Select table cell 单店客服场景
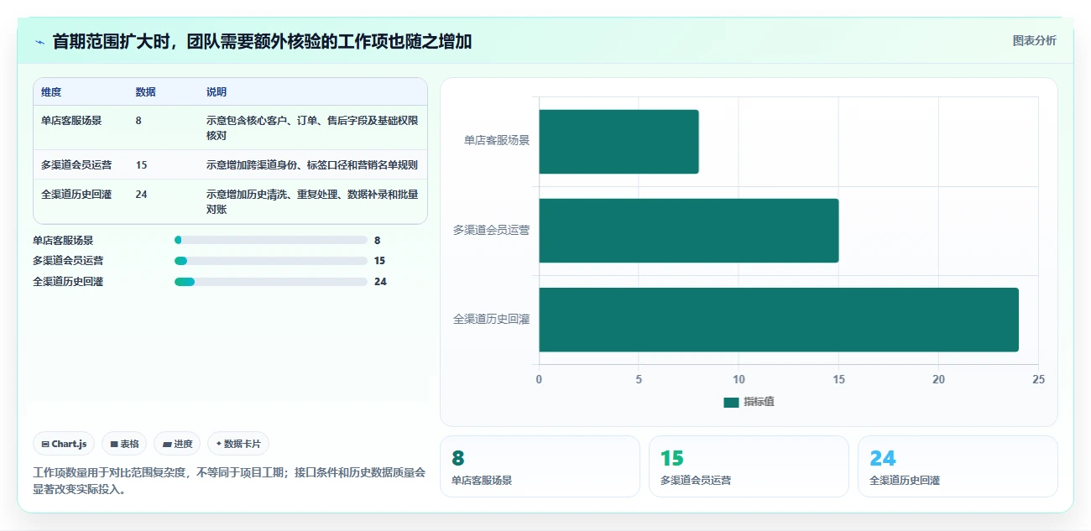 [71, 121]
